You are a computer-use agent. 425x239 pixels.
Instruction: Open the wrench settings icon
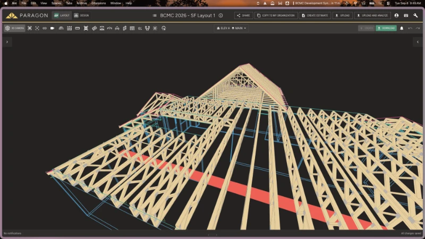(x=415, y=15)
